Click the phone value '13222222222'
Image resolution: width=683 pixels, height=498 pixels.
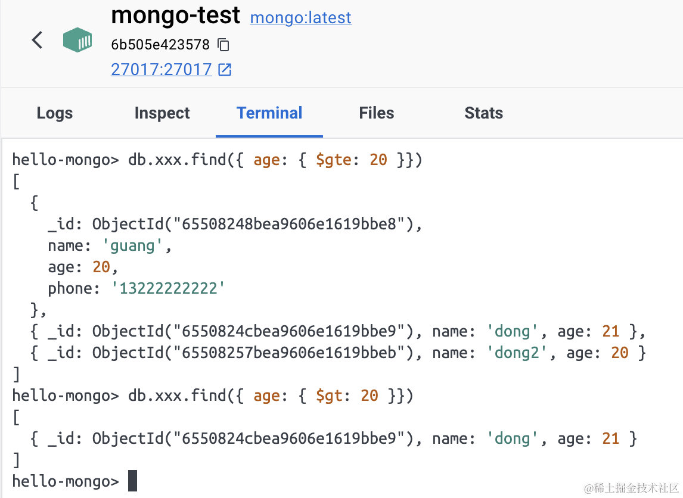coord(168,289)
